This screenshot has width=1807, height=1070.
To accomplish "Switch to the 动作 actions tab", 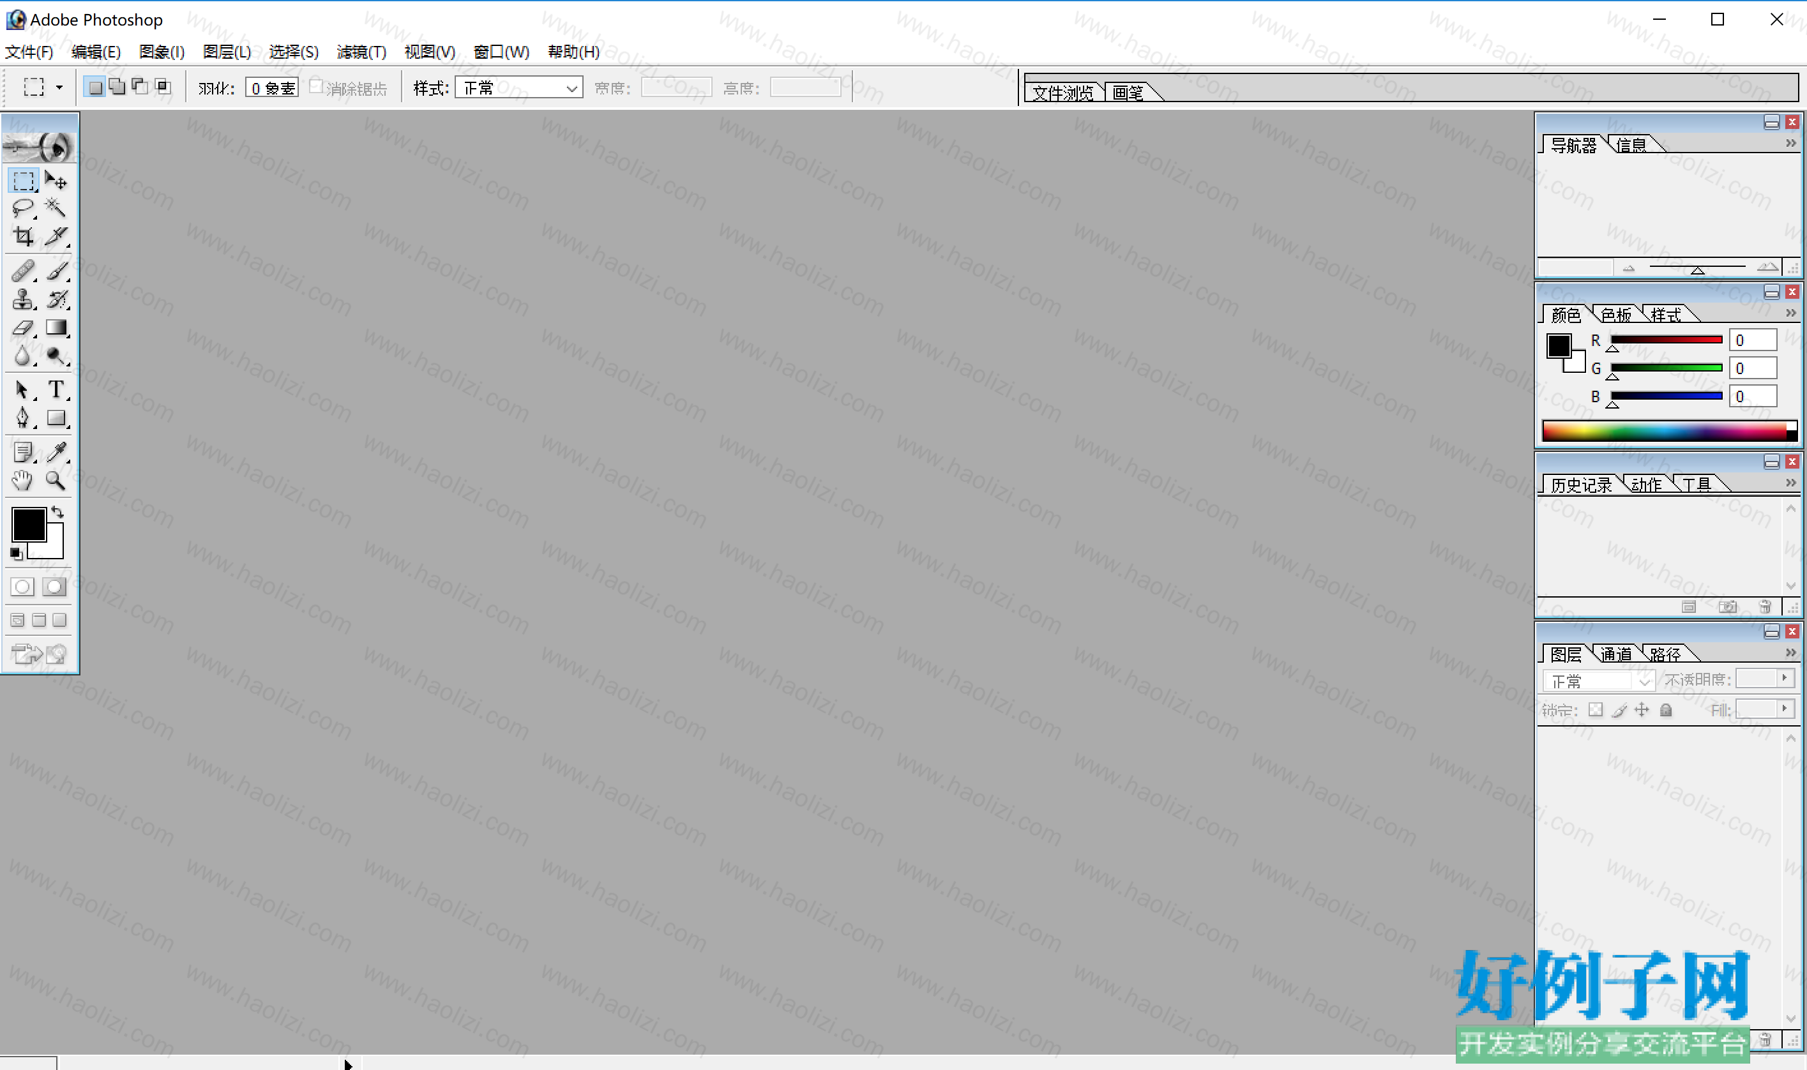I will (x=1646, y=485).
